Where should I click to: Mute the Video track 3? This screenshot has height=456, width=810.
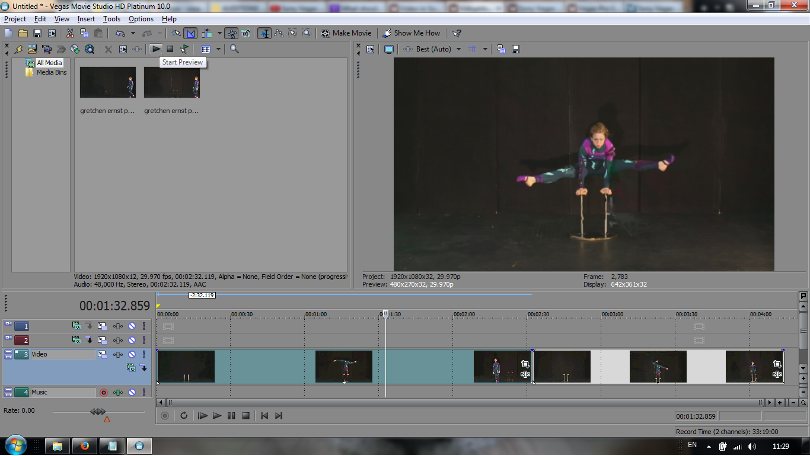[x=132, y=355]
